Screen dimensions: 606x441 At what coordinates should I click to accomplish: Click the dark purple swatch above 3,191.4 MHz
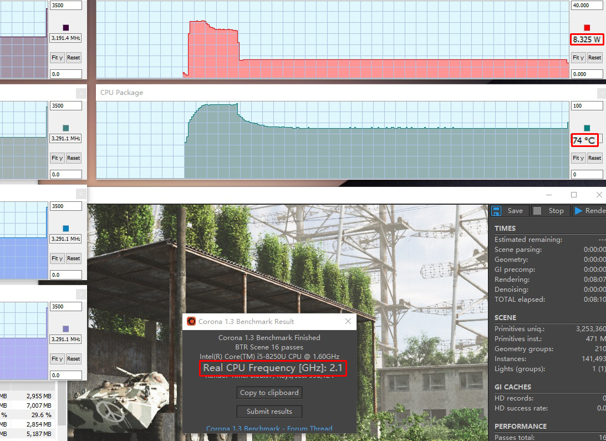pos(66,28)
